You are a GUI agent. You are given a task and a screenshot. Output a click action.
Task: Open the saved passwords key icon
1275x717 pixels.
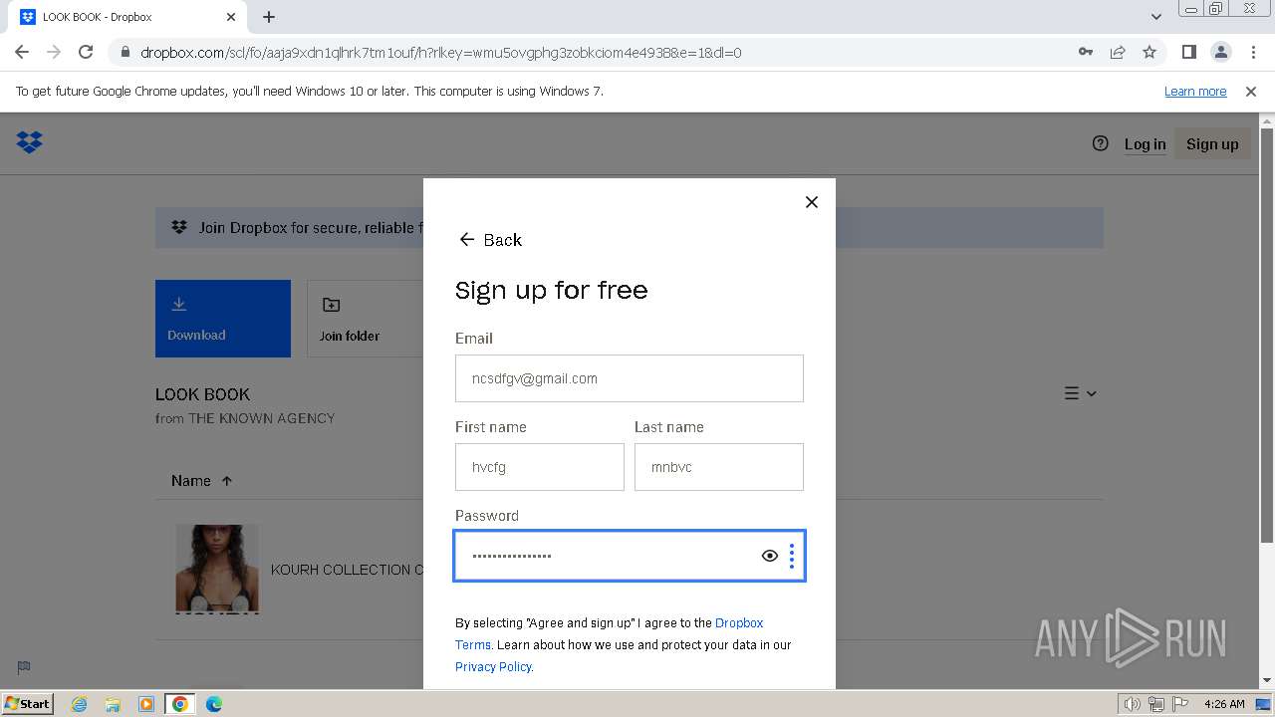(x=1086, y=52)
